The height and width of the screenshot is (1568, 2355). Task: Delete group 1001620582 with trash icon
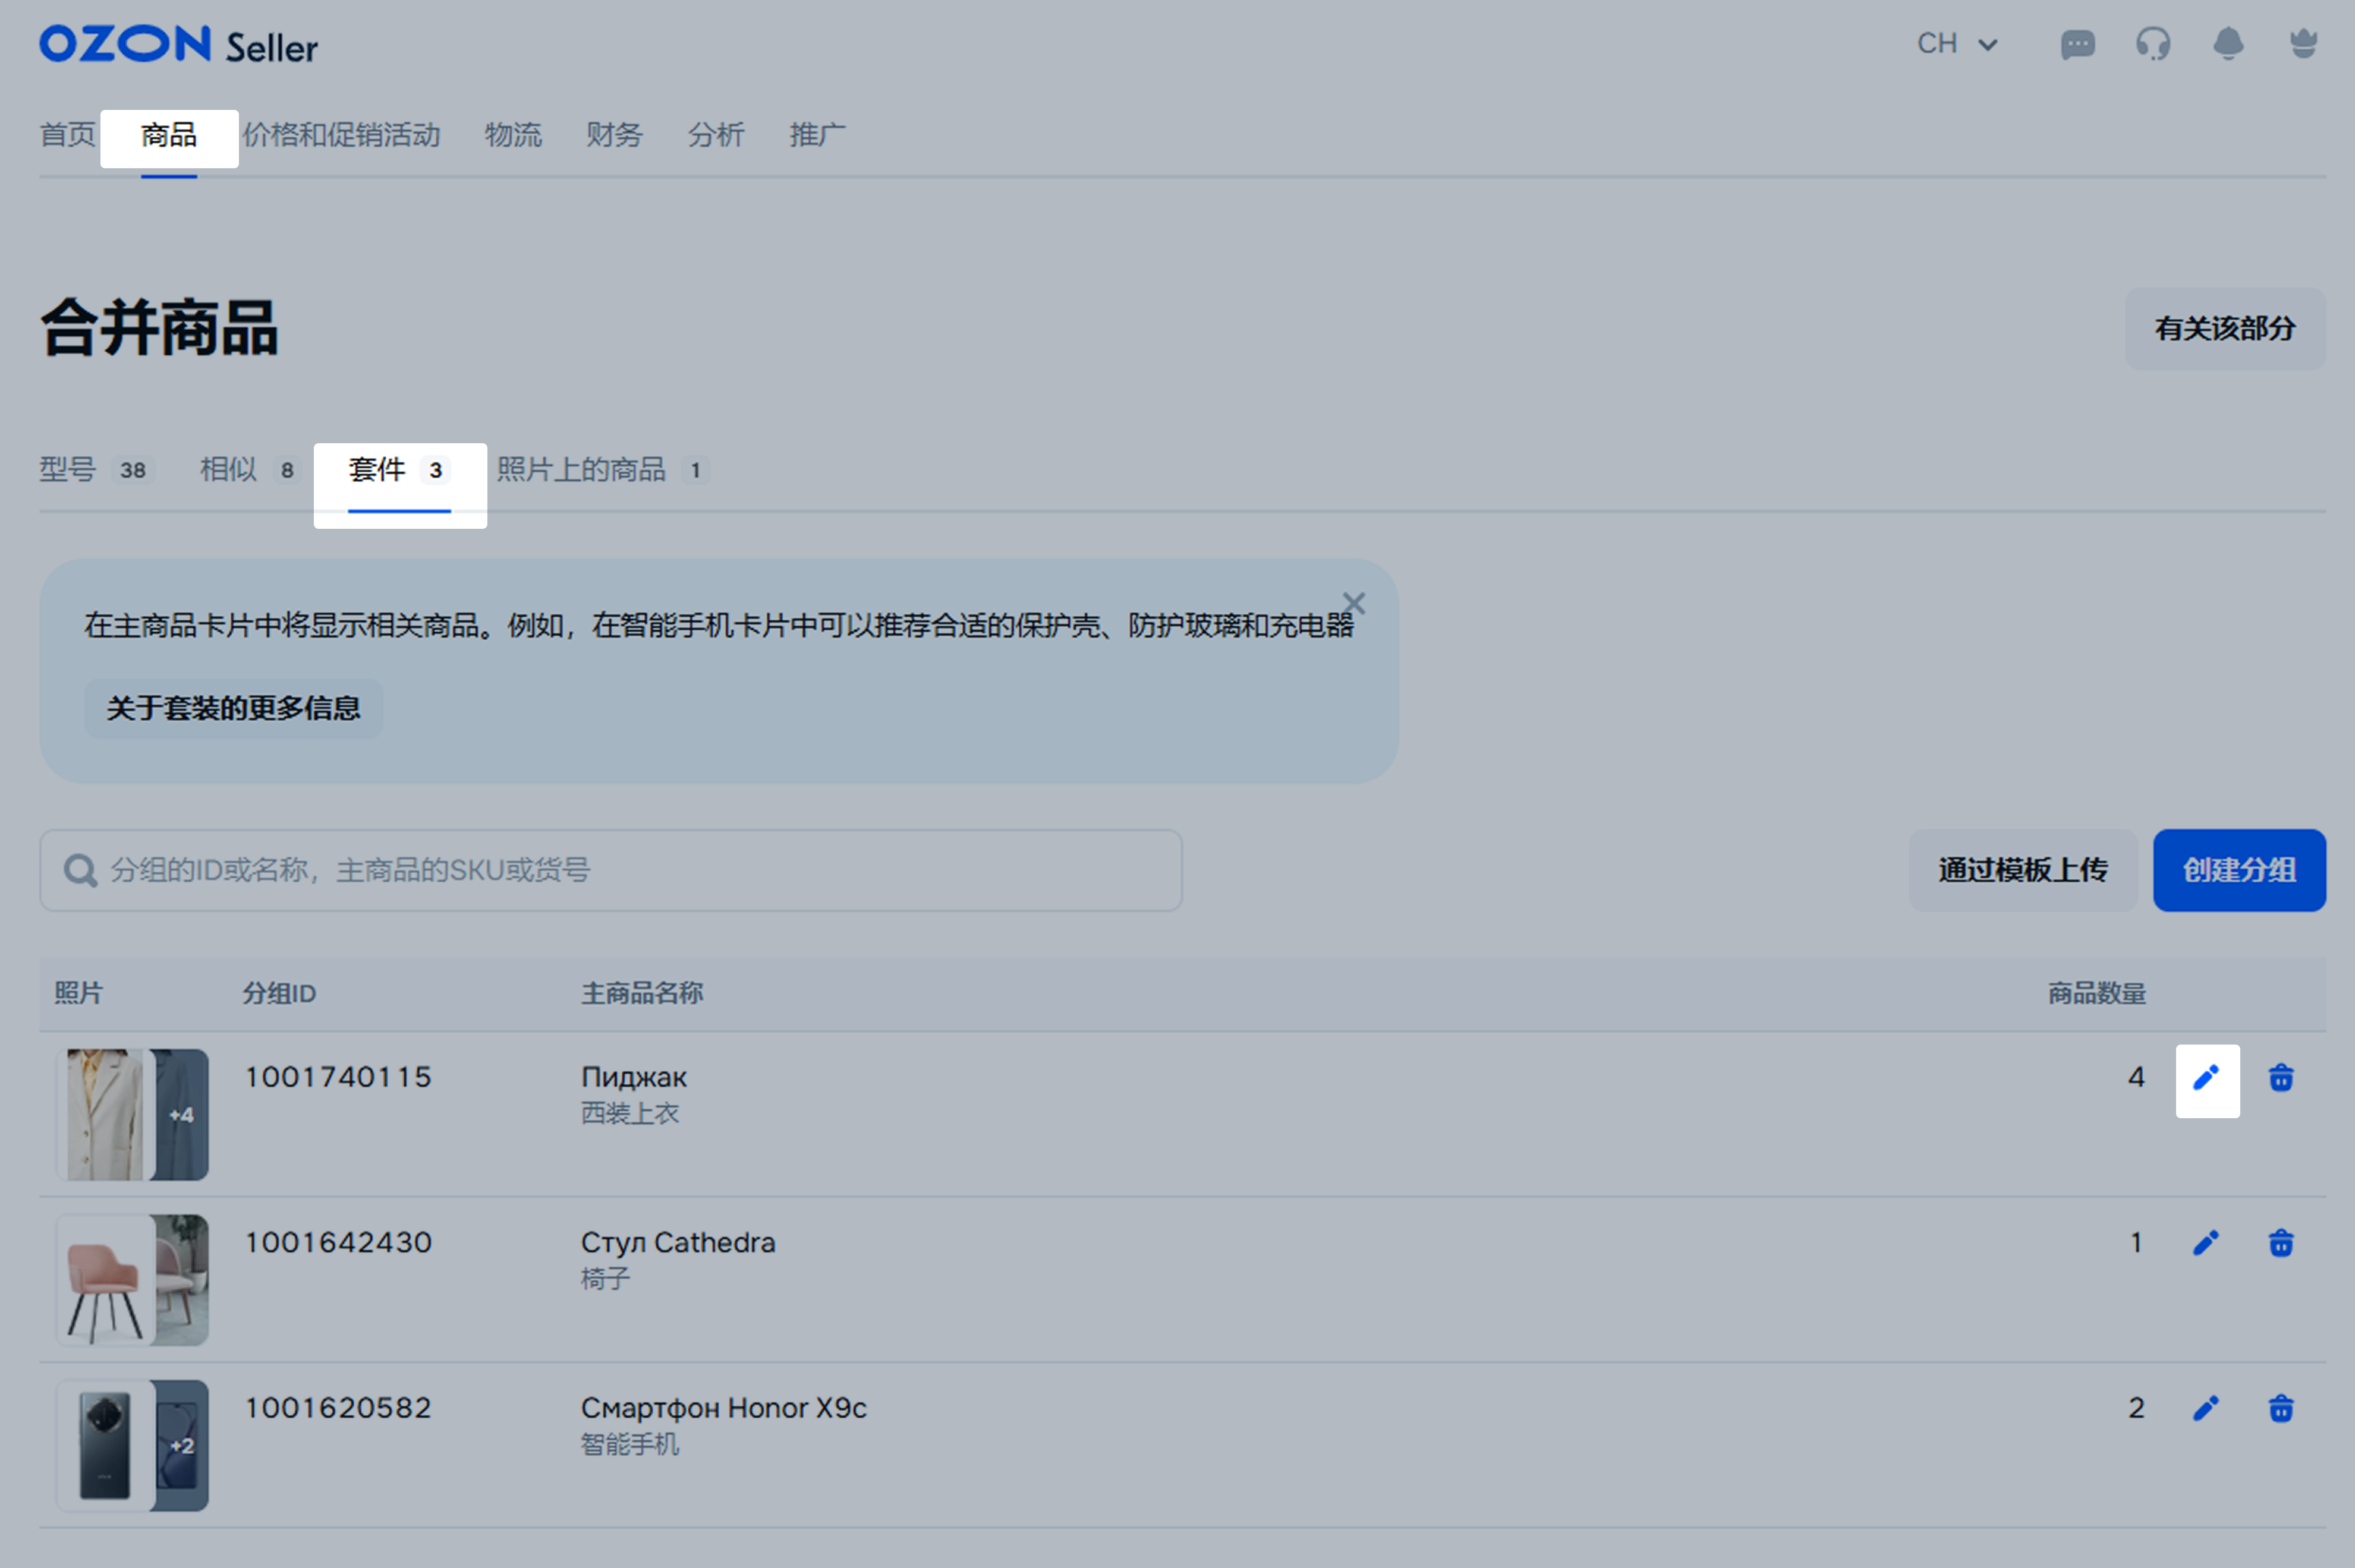[2280, 1408]
